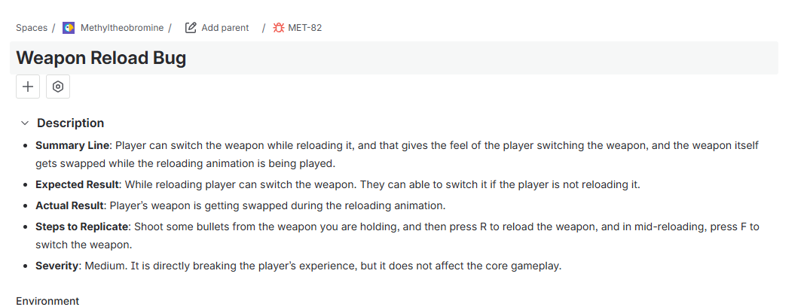Open the Spaces breadcrumb link
The image size is (810, 307).
(x=32, y=28)
